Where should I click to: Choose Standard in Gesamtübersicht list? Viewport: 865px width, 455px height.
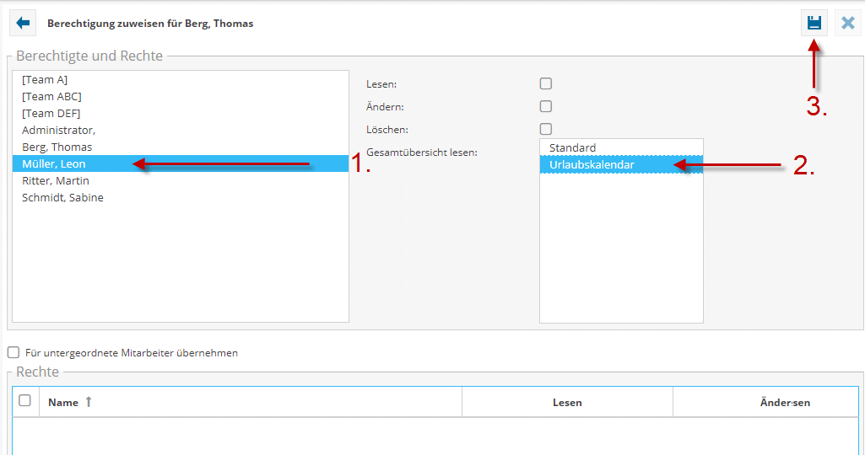point(572,148)
